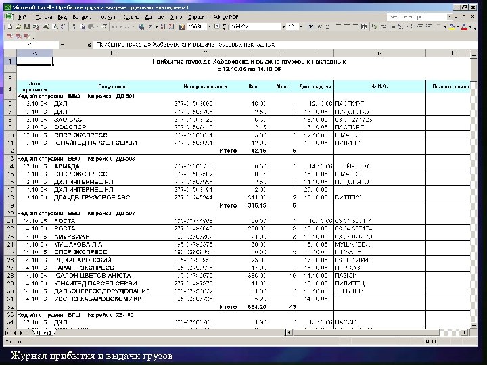Open the zoom percentage dropdown
This screenshot has width=487, height=365.
click(209, 27)
